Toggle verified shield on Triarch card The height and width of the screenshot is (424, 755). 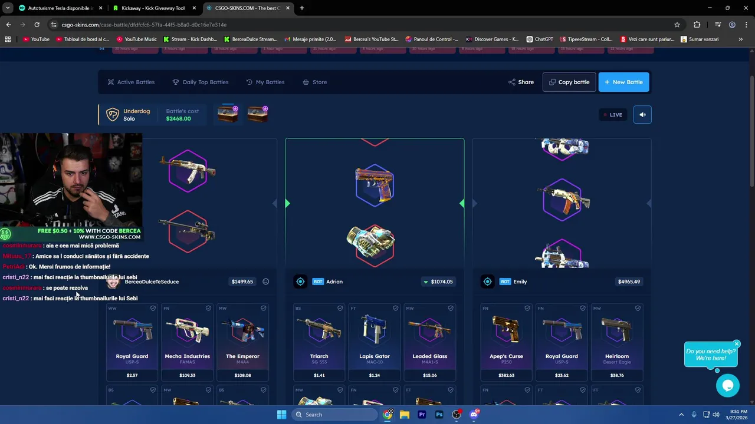pyautogui.click(x=340, y=308)
